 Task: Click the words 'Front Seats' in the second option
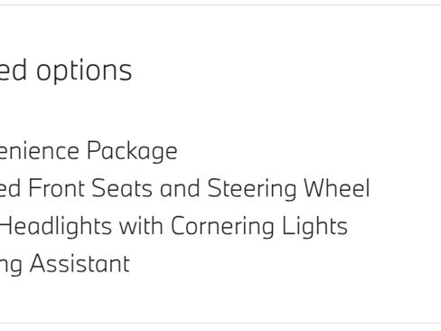tap(90, 188)
